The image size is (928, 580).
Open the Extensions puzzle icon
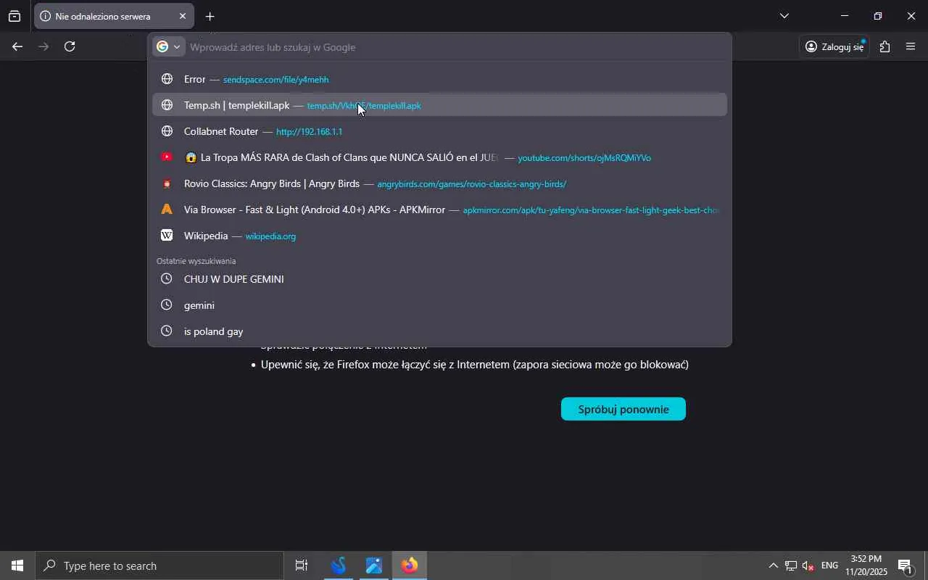[x=884, y=46]
